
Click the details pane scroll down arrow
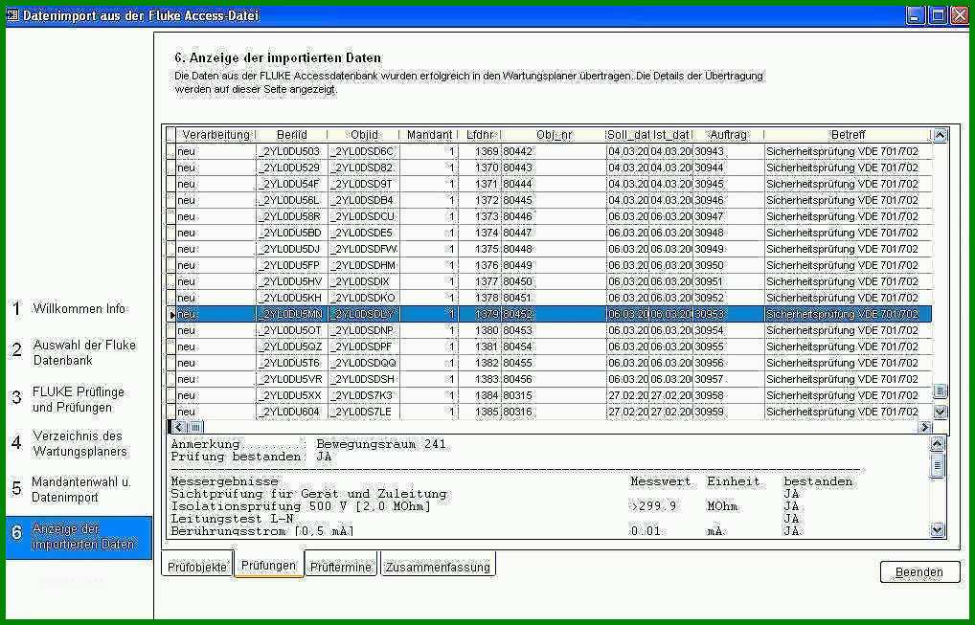pos(937,530)
